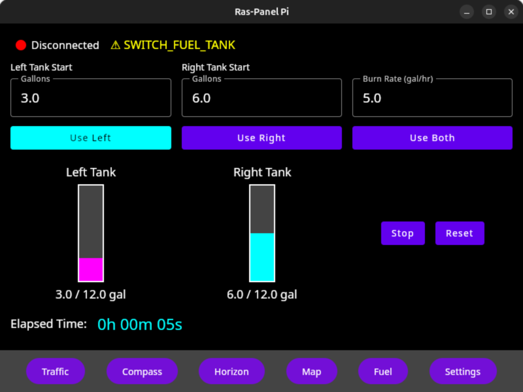The width and height of the screenshot is (523, 392).
Task: Focus the Burn Rate input field
Action: 432,98
